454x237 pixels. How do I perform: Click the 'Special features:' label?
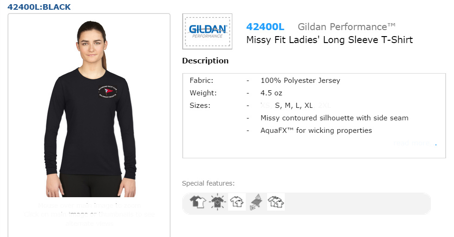[x=208, y=183]
